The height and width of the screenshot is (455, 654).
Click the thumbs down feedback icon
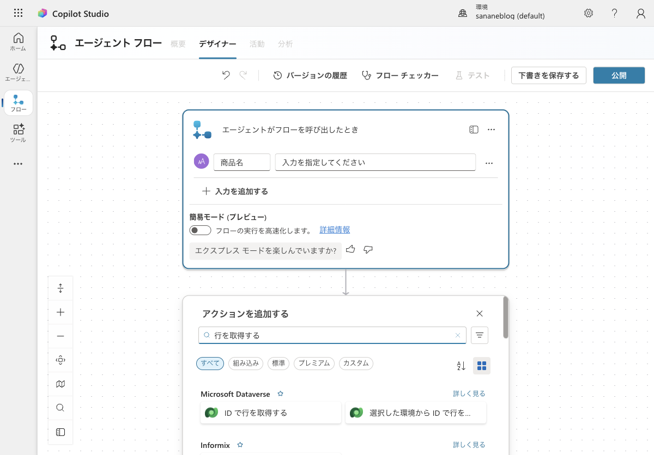(x=368, y=250)
